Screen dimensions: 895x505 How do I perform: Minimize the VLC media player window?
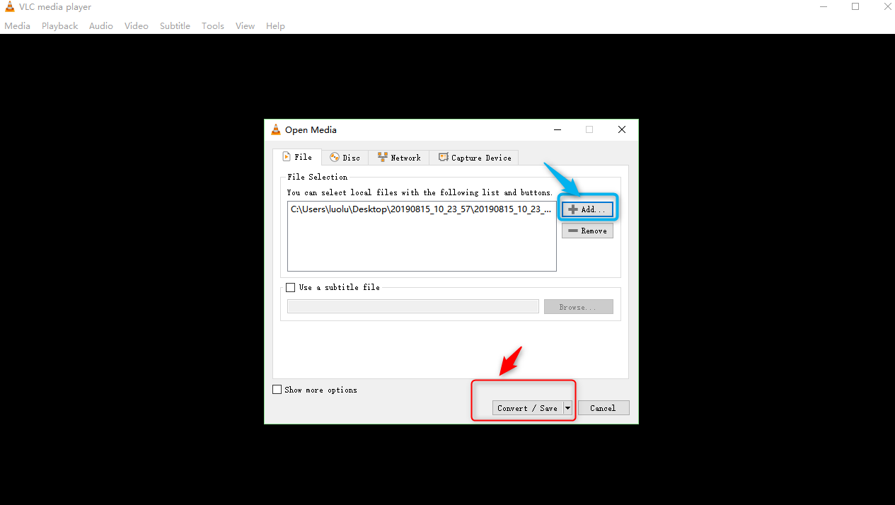[x=824, y=7]
